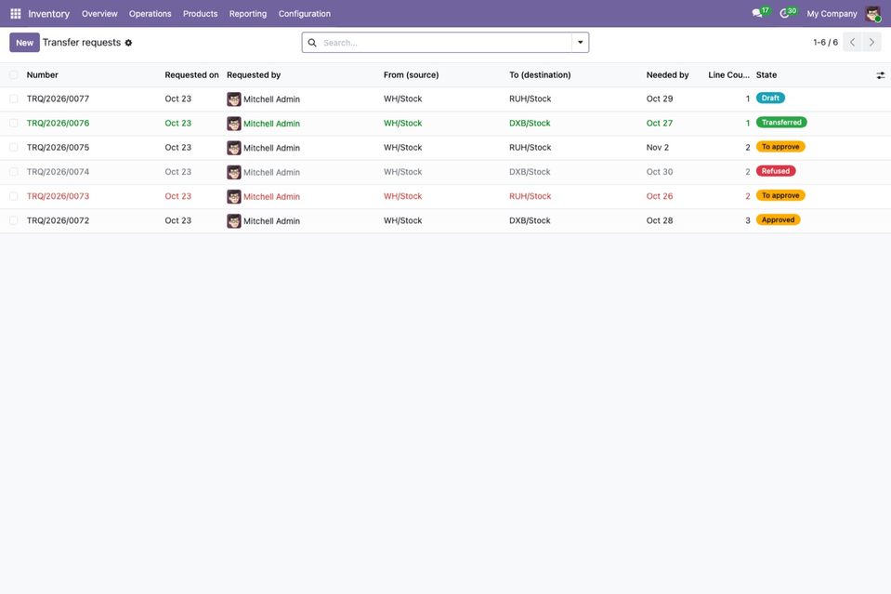Go to previous page arrow
Viewport: 891px width, 594px height.
coord(852,42)
